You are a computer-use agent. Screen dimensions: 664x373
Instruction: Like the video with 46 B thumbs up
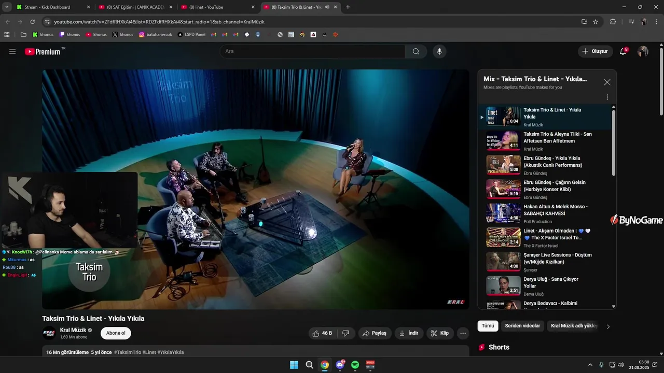coord(323,333)
